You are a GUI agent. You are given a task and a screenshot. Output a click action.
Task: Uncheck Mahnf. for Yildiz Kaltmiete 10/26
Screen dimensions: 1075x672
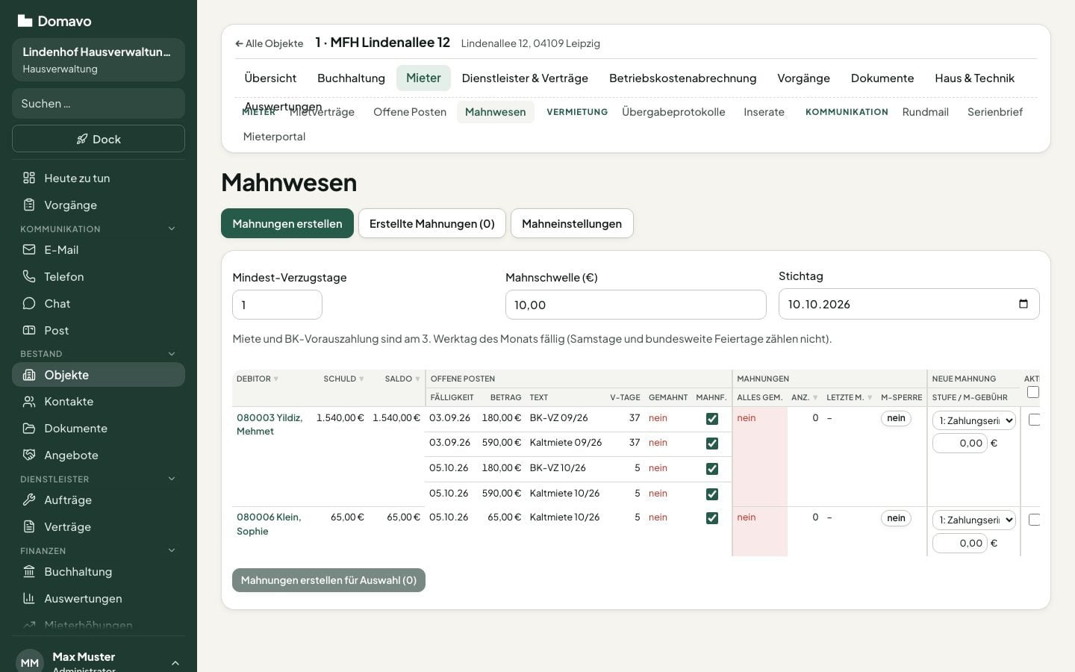(x=712, y=494)
